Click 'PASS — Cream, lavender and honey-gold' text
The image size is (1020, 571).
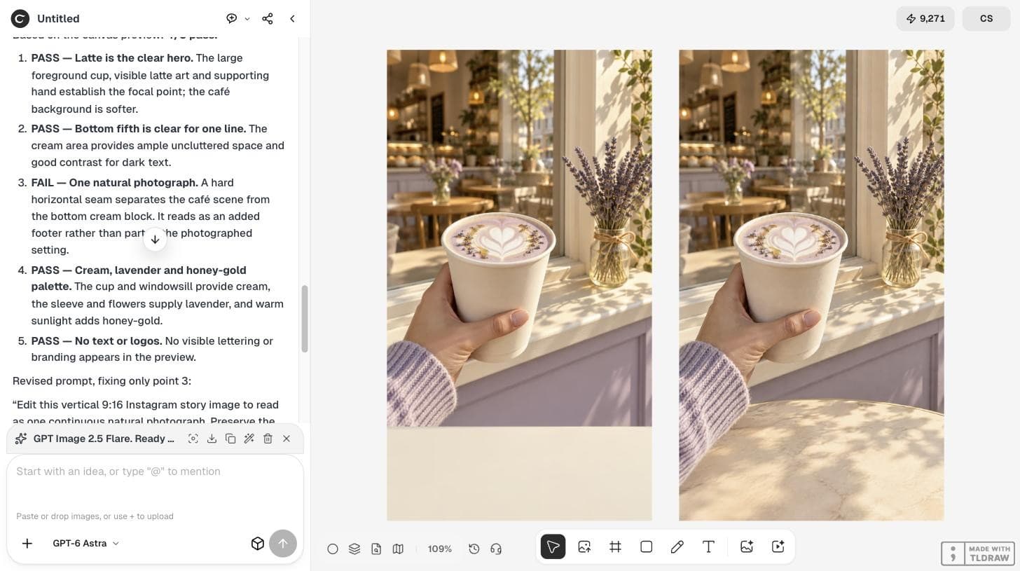(139, 278)
